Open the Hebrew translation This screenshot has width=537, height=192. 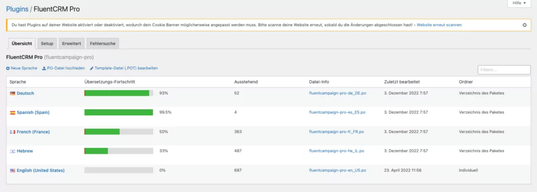tap(25, 151)
